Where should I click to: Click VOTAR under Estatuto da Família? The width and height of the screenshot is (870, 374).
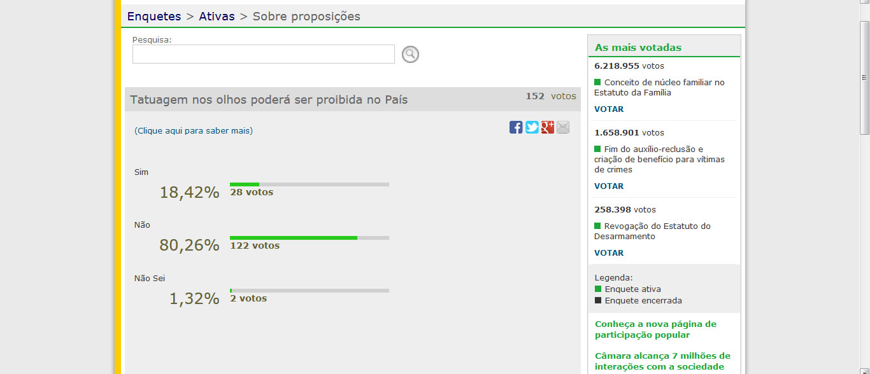(x=609, y=109)
